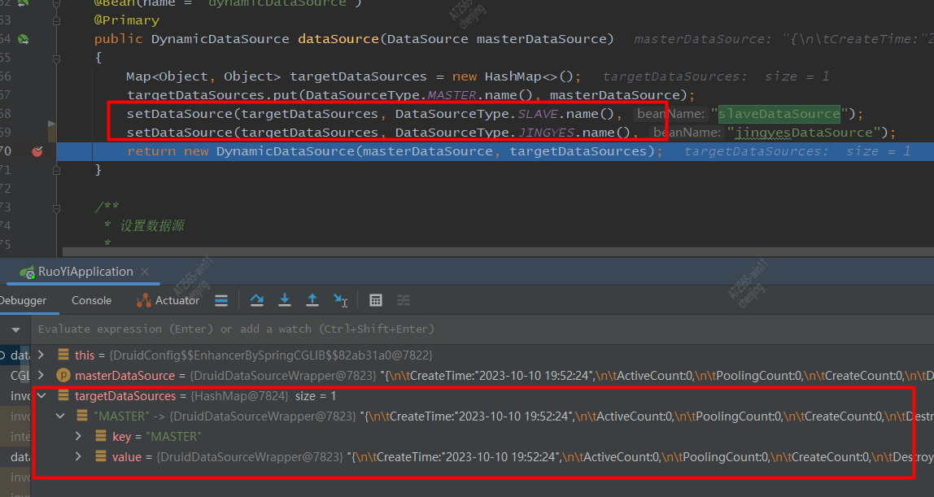This screenshot has width=934, height=497.
Task: Click the Step Out debugger icon
Action: tap(312, 301)
